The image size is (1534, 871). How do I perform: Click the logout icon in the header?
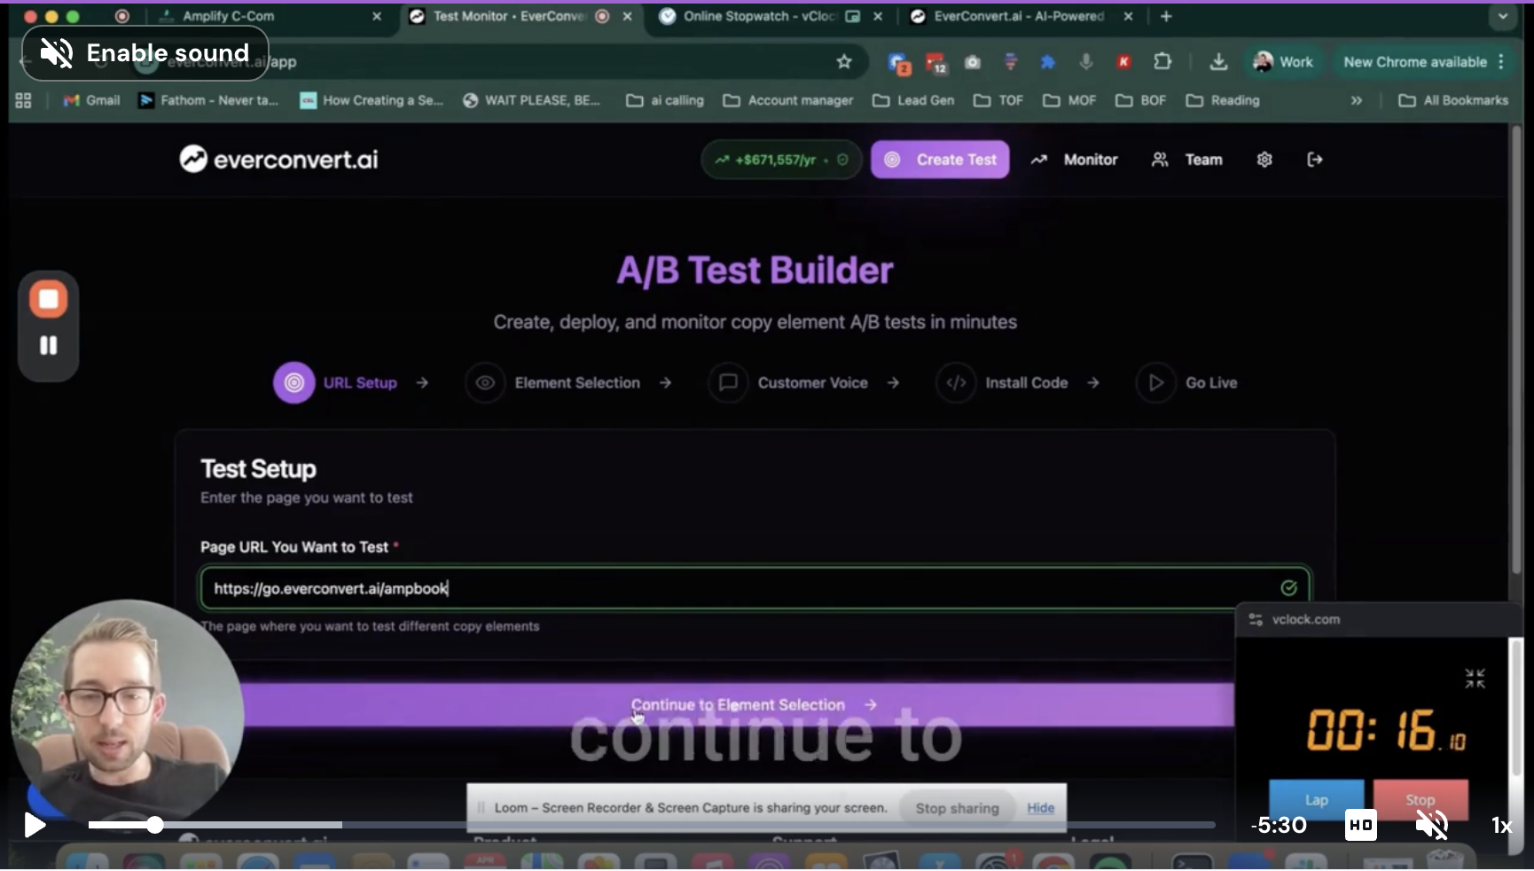1315,160
